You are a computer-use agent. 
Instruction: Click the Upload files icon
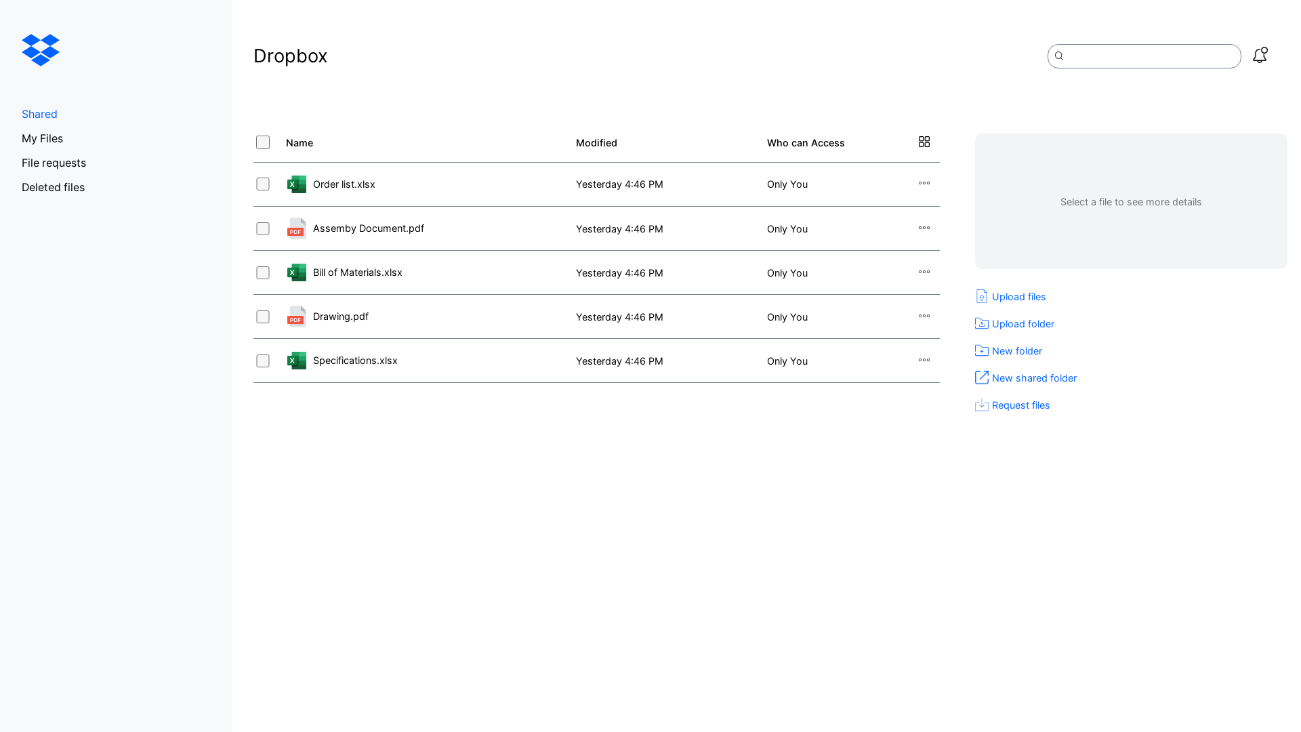[x=982, y=296]
